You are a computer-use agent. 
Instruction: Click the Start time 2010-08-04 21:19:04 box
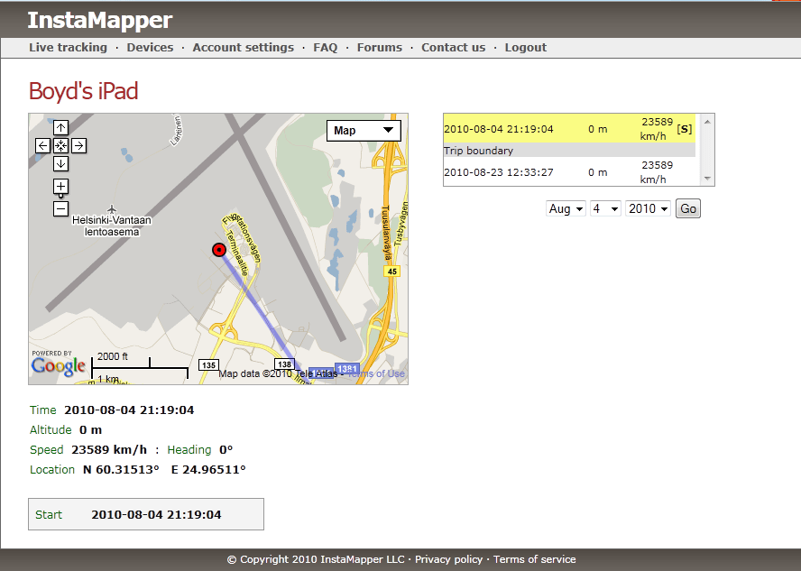(146, 514)
